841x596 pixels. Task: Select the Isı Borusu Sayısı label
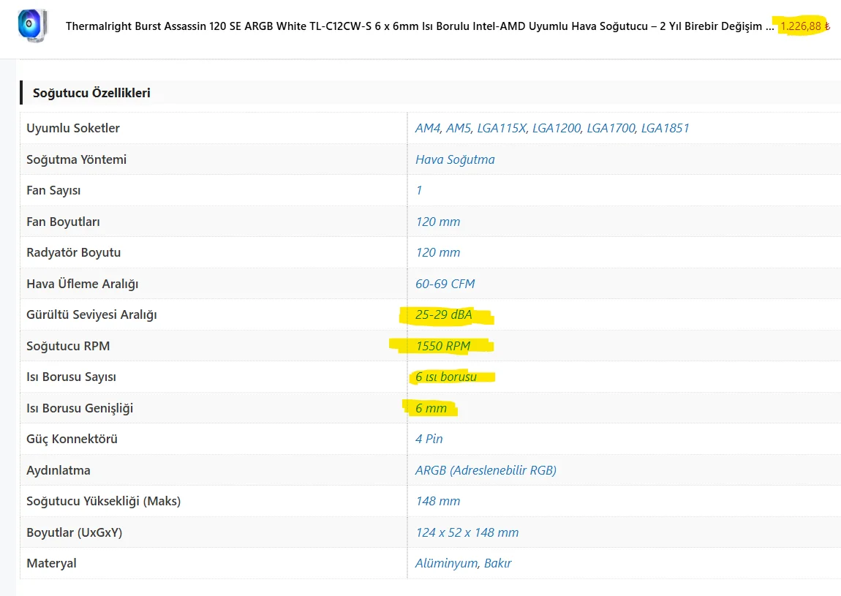[71, 377]
